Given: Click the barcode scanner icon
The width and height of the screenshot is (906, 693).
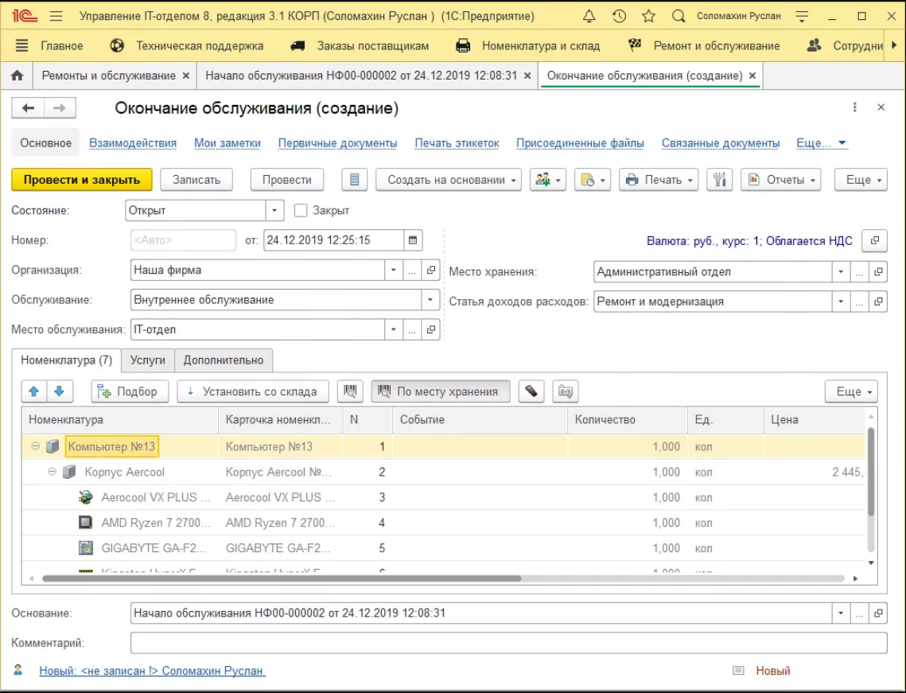Looking at the screenshot, I should [349, 391].
